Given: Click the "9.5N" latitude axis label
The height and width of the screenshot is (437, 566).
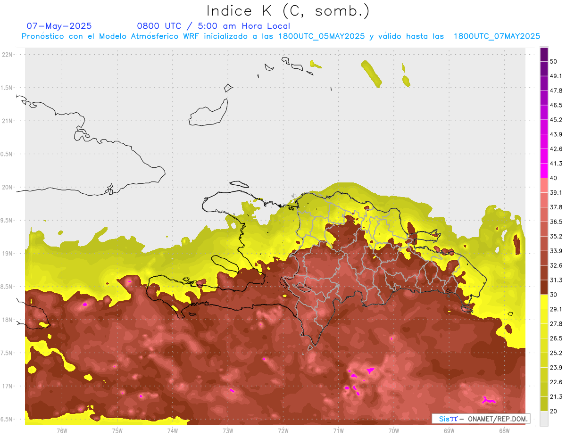Looking at the screenshot, I should pyautogui.click(x=7, y=221).
